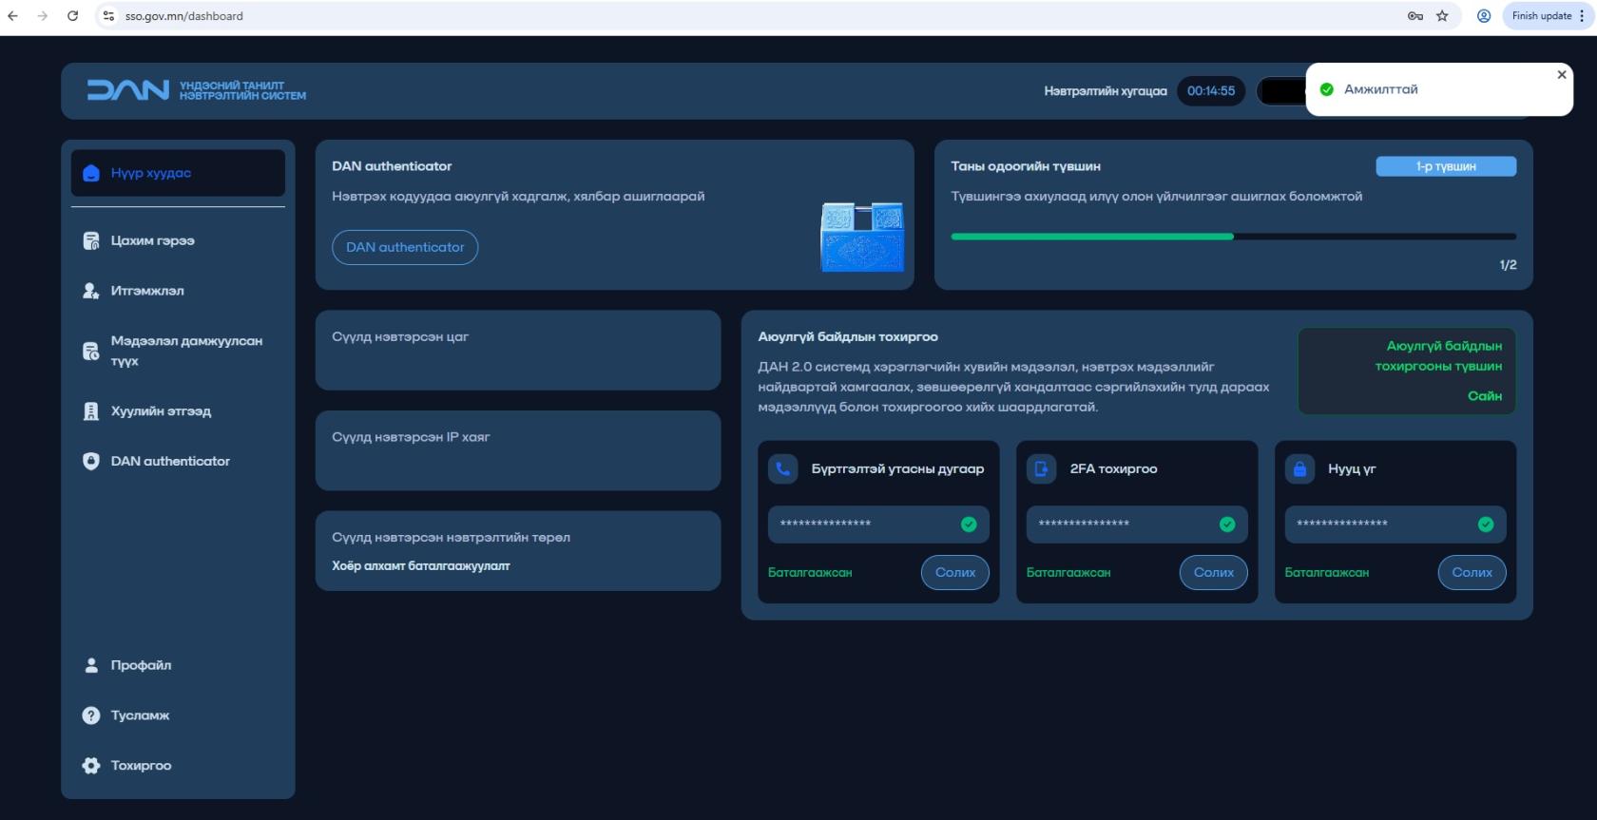Viewport: 1597px width, 820px height.
Task: Click Солих for registered phone number
Action: pyautogui.click(x=955, y=572)
